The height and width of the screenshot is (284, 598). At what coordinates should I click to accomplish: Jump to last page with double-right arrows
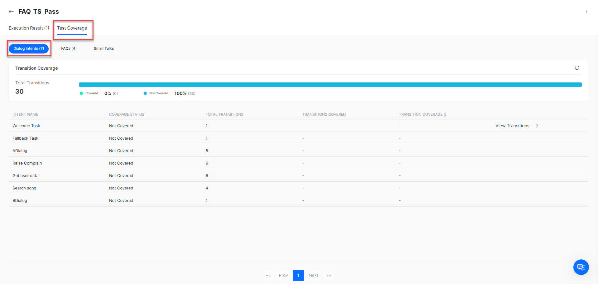(328, 275)
